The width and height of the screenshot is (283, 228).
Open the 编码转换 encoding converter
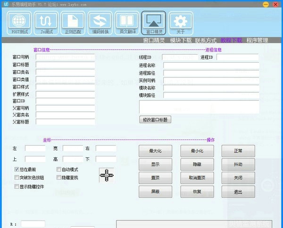coord(100,24)
